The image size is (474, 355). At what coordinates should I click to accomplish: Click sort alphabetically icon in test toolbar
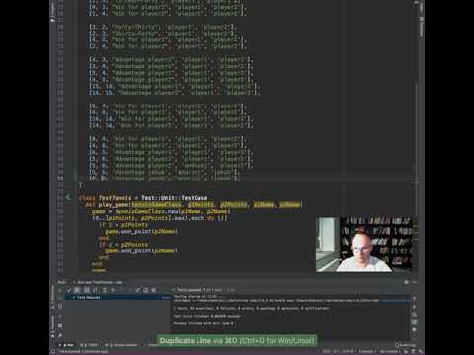87,290
